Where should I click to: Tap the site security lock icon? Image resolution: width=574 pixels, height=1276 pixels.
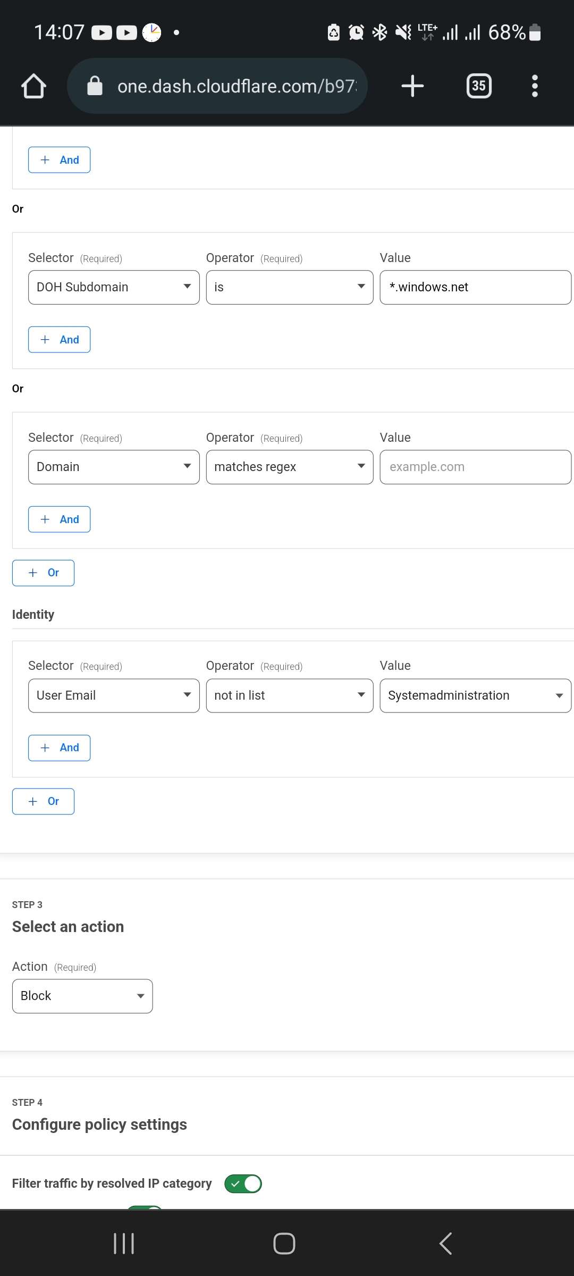(x=95, y=86)
